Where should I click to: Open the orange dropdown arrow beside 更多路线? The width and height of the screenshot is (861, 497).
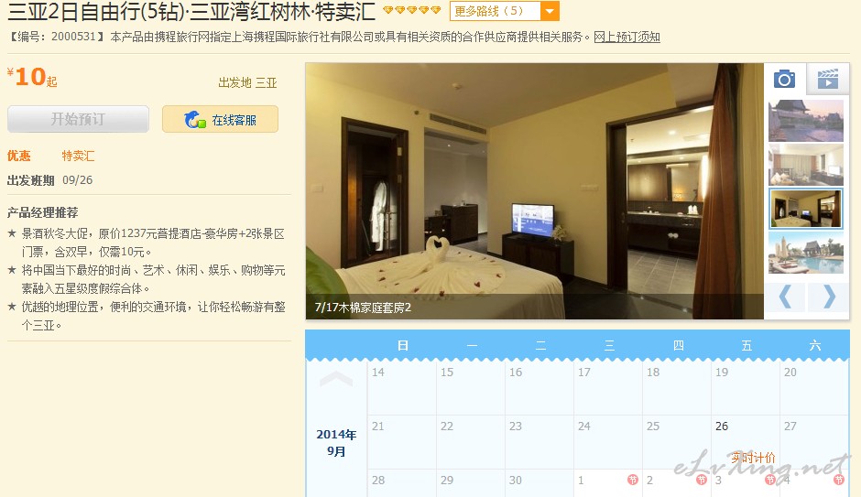pos(550,11)
